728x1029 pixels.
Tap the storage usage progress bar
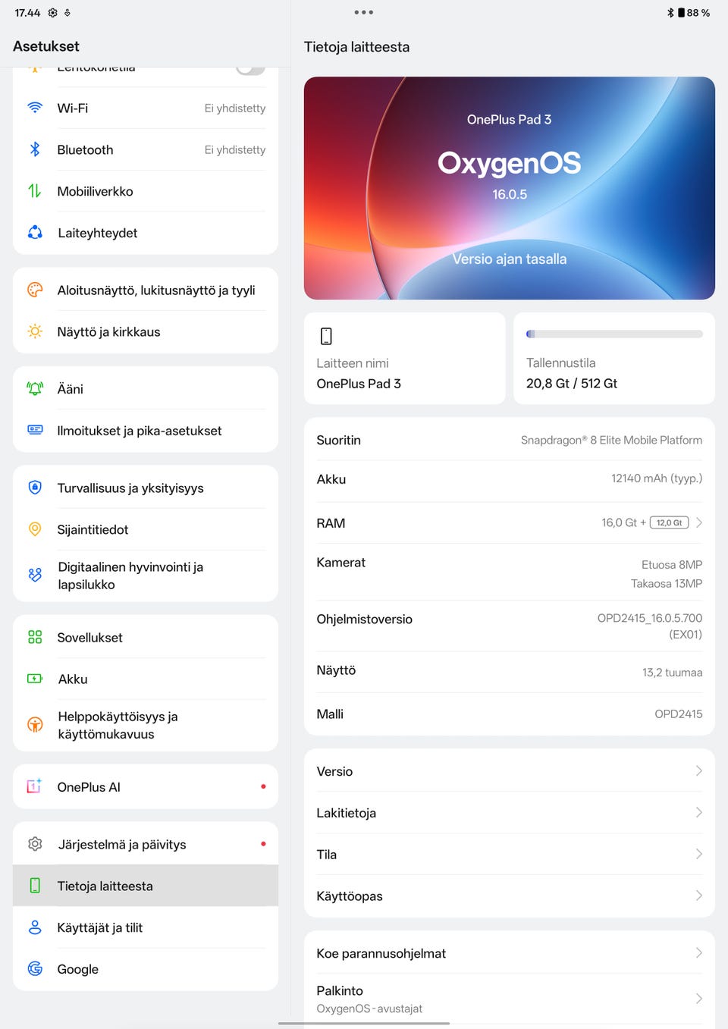[x=614, y=334]
